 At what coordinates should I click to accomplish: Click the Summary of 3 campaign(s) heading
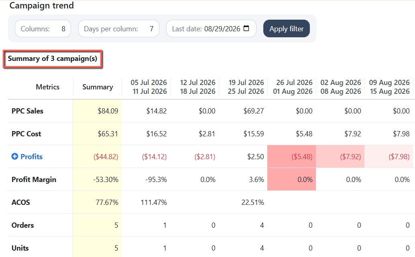(53, 59)
